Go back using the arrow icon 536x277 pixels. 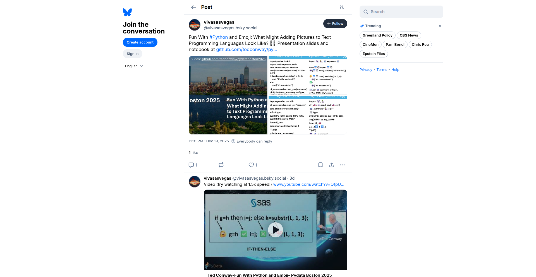[194, 7]
